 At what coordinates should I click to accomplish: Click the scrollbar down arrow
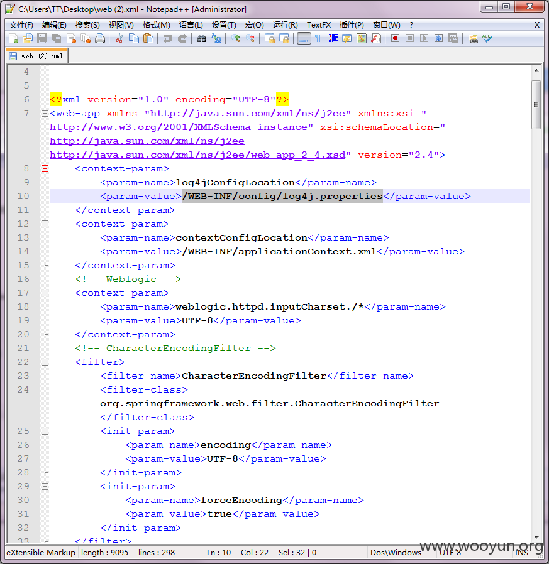536,538
